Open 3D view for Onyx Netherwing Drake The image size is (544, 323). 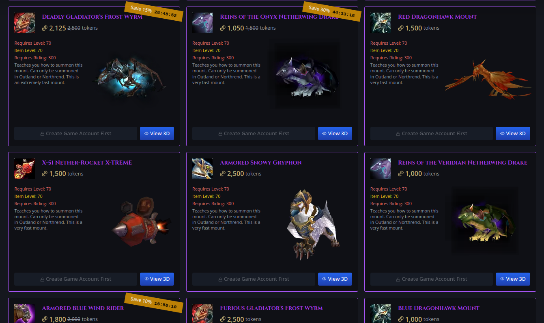(x=335, y=133)
